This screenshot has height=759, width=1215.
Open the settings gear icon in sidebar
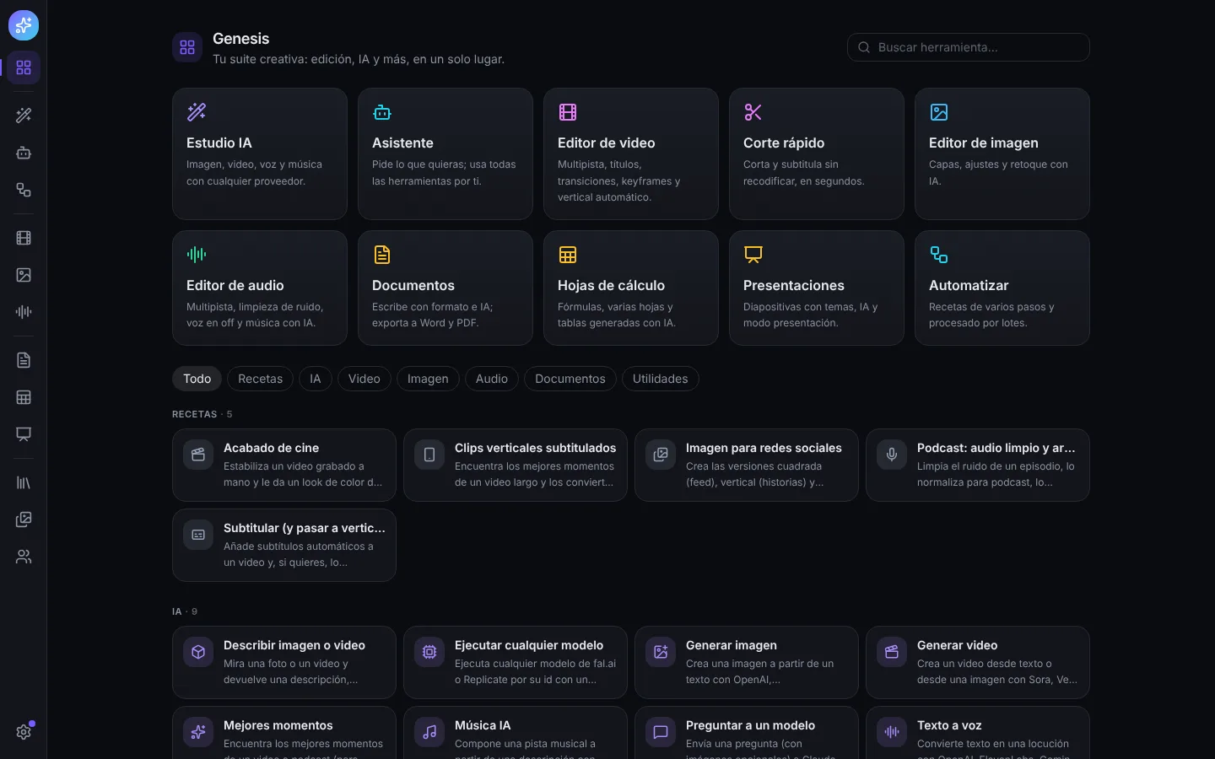pos(24,732)
